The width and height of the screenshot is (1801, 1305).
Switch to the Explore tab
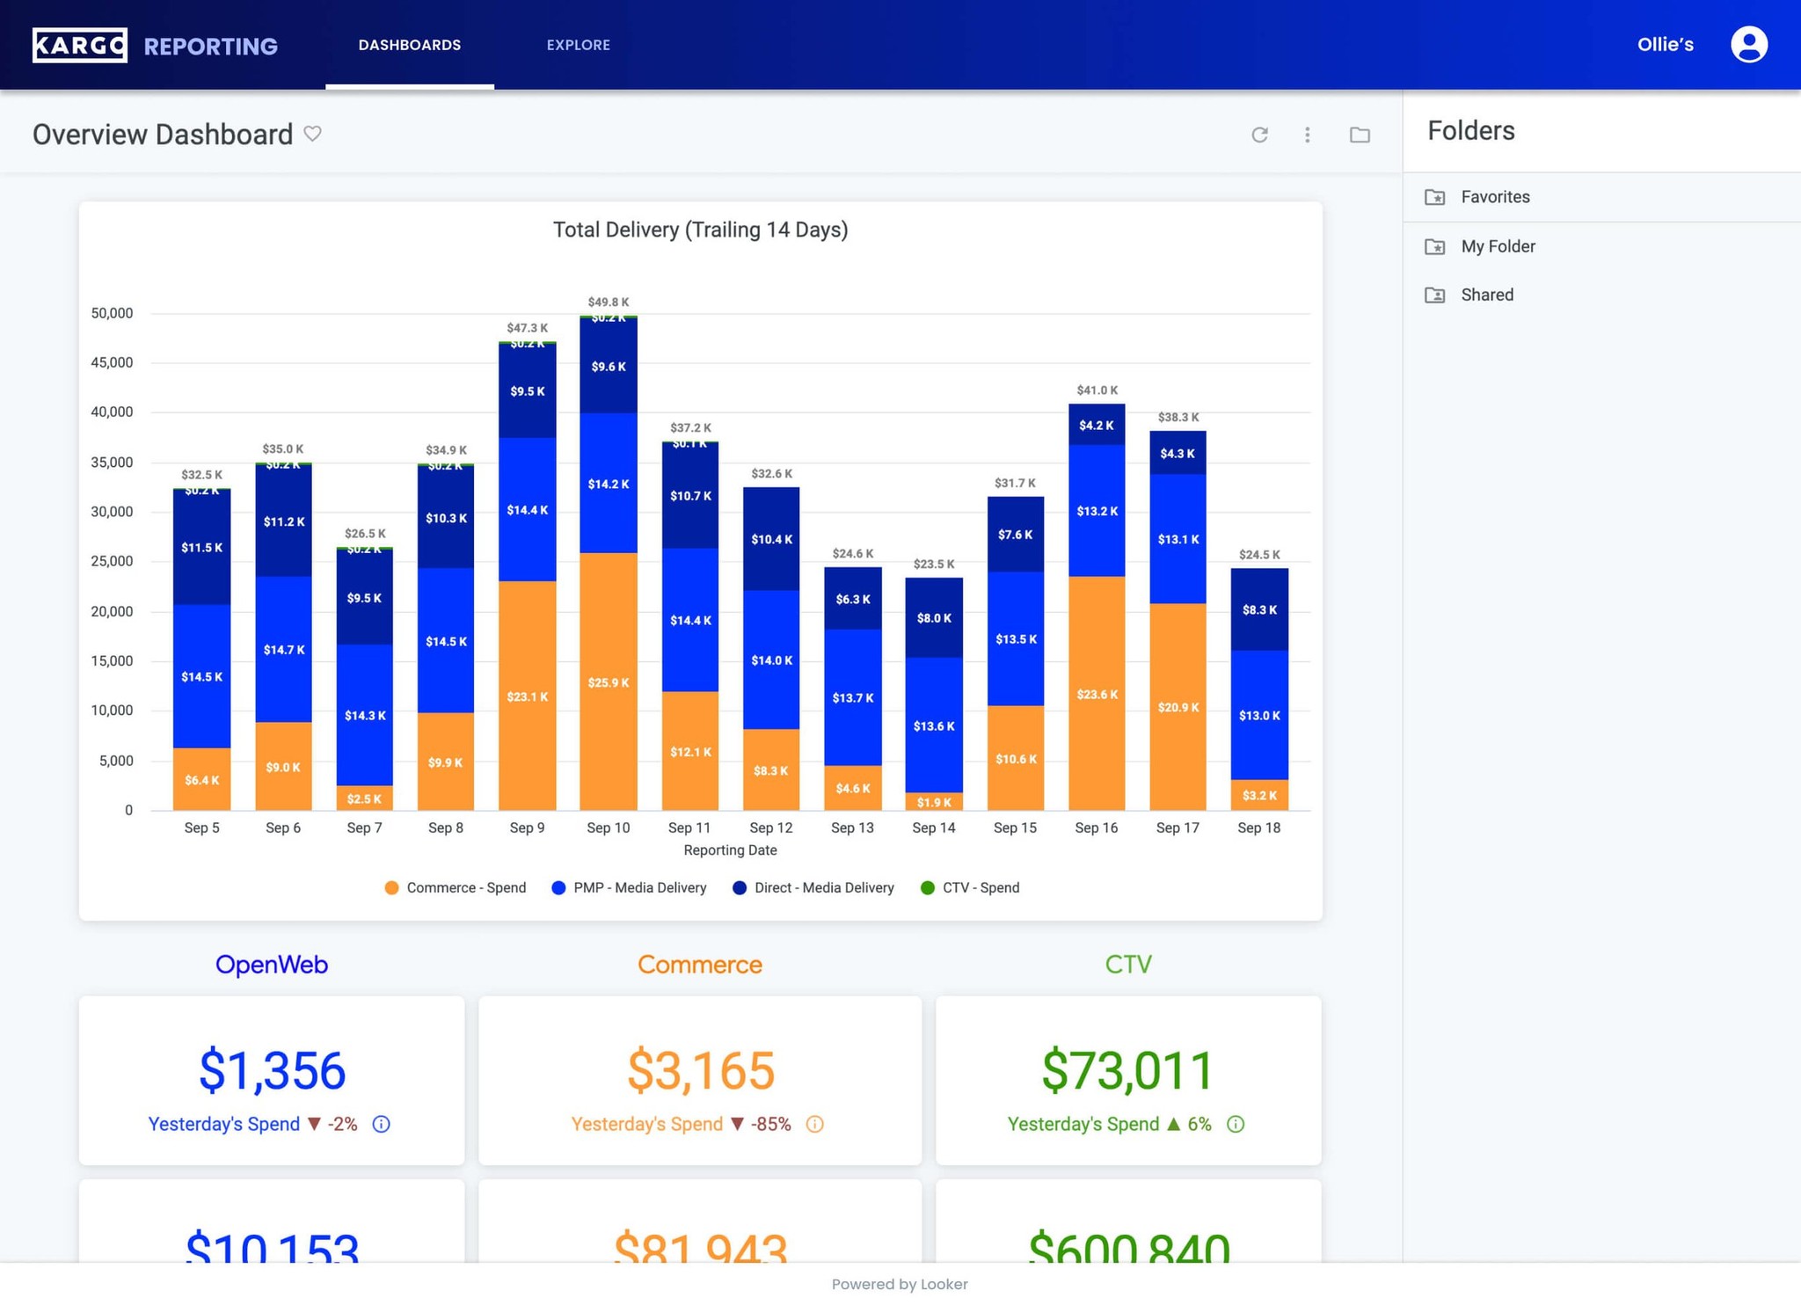point(578,45)
